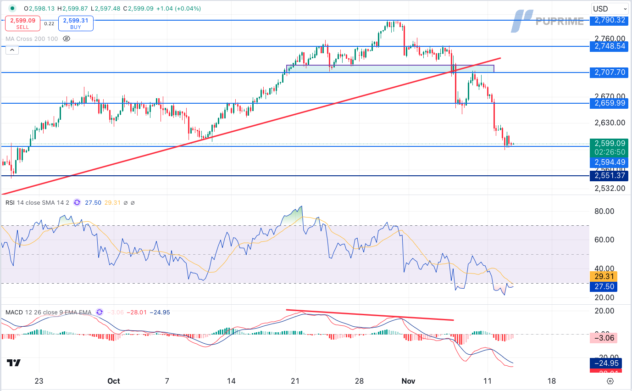Click the RSI indicator refresh icon
Image resolution: width=632 pixels, height=391 pixels.
coord(77,202)
